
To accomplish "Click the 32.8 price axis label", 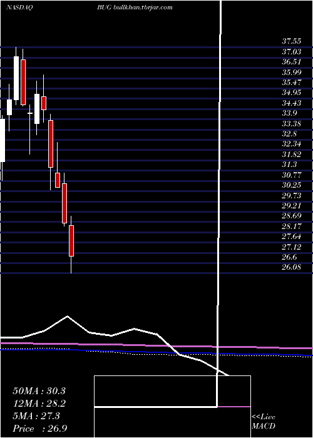I will [x=289, y=134].
